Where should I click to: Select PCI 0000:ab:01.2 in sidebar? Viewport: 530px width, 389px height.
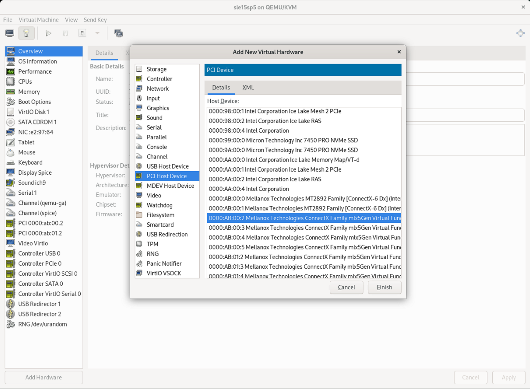[40, 233]
